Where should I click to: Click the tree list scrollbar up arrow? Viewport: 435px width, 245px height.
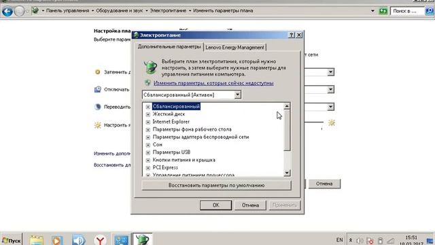[287, 106]
